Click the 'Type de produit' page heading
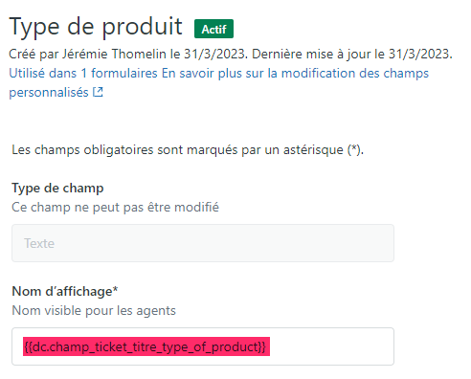The height and width of the screenshot is (379, 471). point(96,26)
